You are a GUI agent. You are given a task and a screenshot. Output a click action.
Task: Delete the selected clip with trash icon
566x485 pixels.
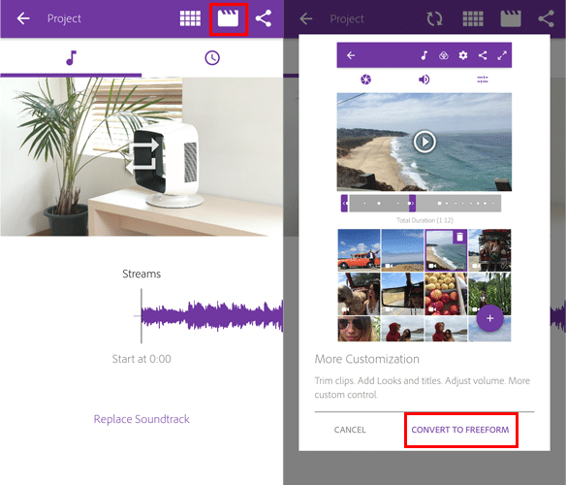(459, 237)
